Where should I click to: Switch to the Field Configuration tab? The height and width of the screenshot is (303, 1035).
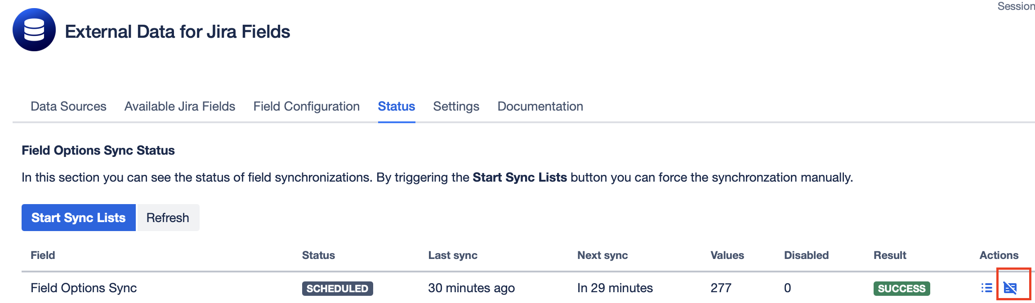point(306,107)
